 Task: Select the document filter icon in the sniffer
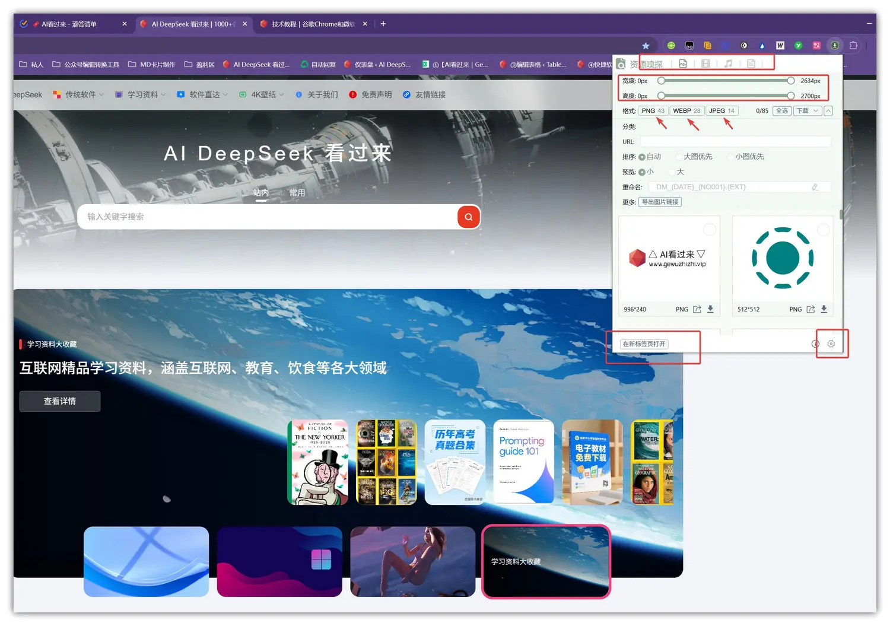click(x=751, y=63)
